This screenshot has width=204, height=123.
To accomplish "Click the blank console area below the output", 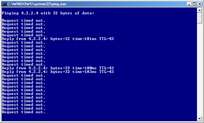I will point(99,117).
